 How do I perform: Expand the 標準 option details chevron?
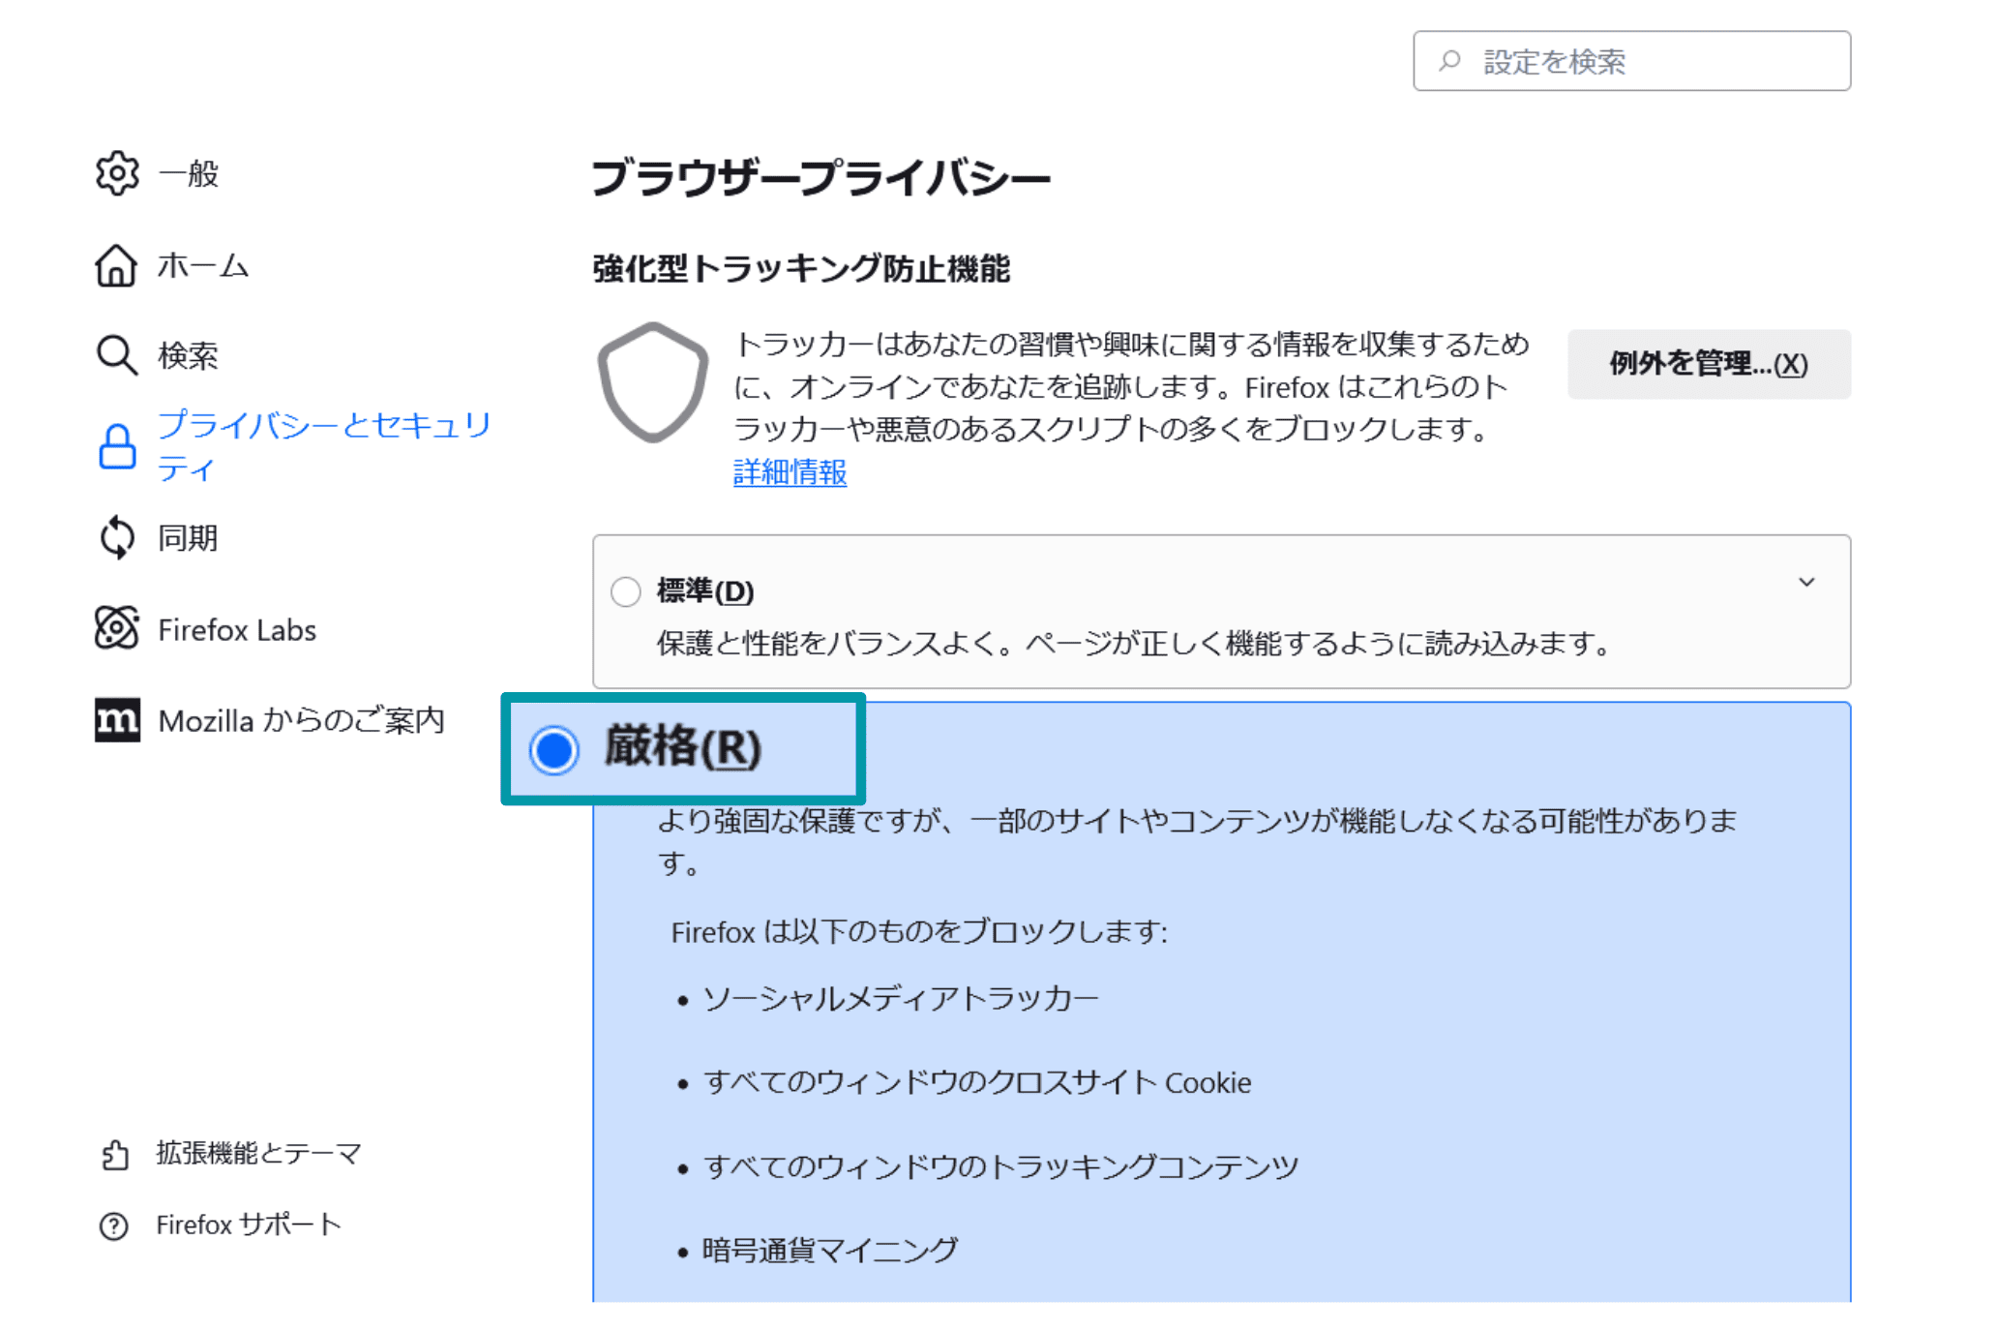click(1805, 583)
